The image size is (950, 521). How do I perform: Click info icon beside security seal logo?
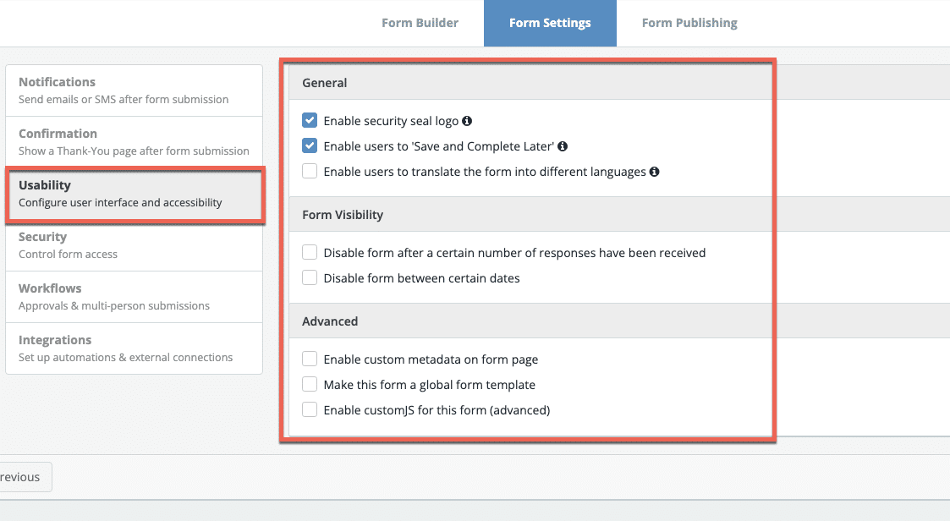[467, 121]
